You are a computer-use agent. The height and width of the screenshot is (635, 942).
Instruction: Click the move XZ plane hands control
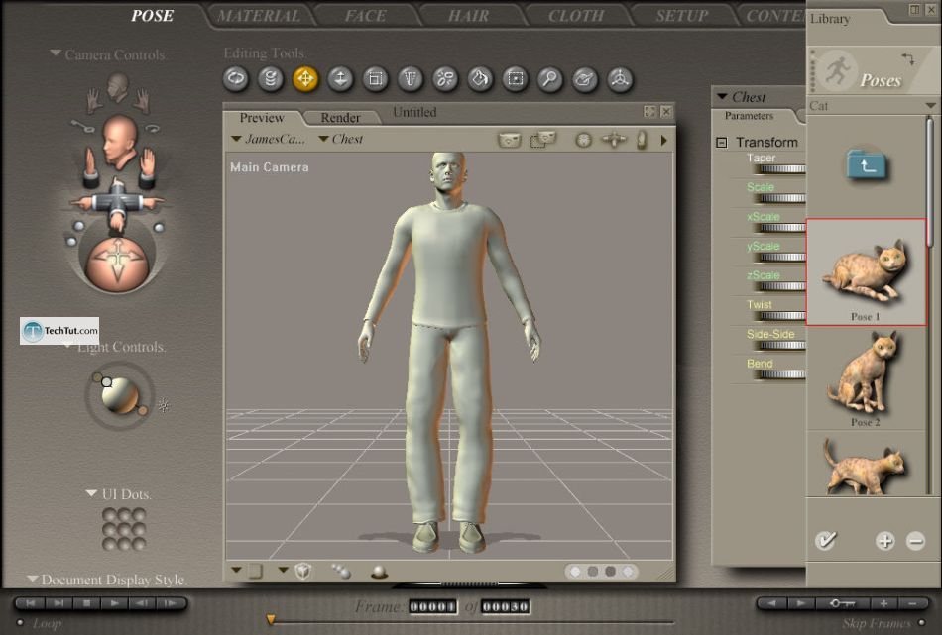(117, 203)
